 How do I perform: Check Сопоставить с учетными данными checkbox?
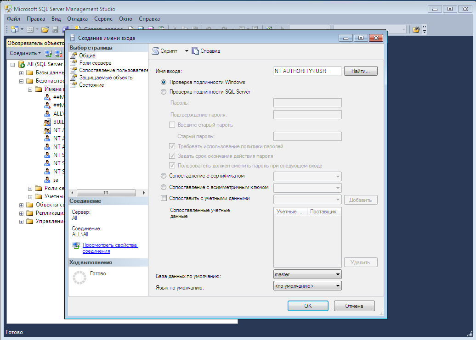coord(164,198)
